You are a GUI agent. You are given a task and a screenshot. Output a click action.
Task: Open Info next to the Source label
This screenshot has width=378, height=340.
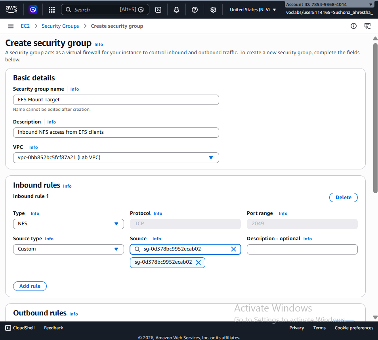tap(157, 239)
